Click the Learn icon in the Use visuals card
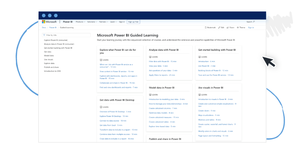This screenshot has width=304, height=158. point(199,95)
